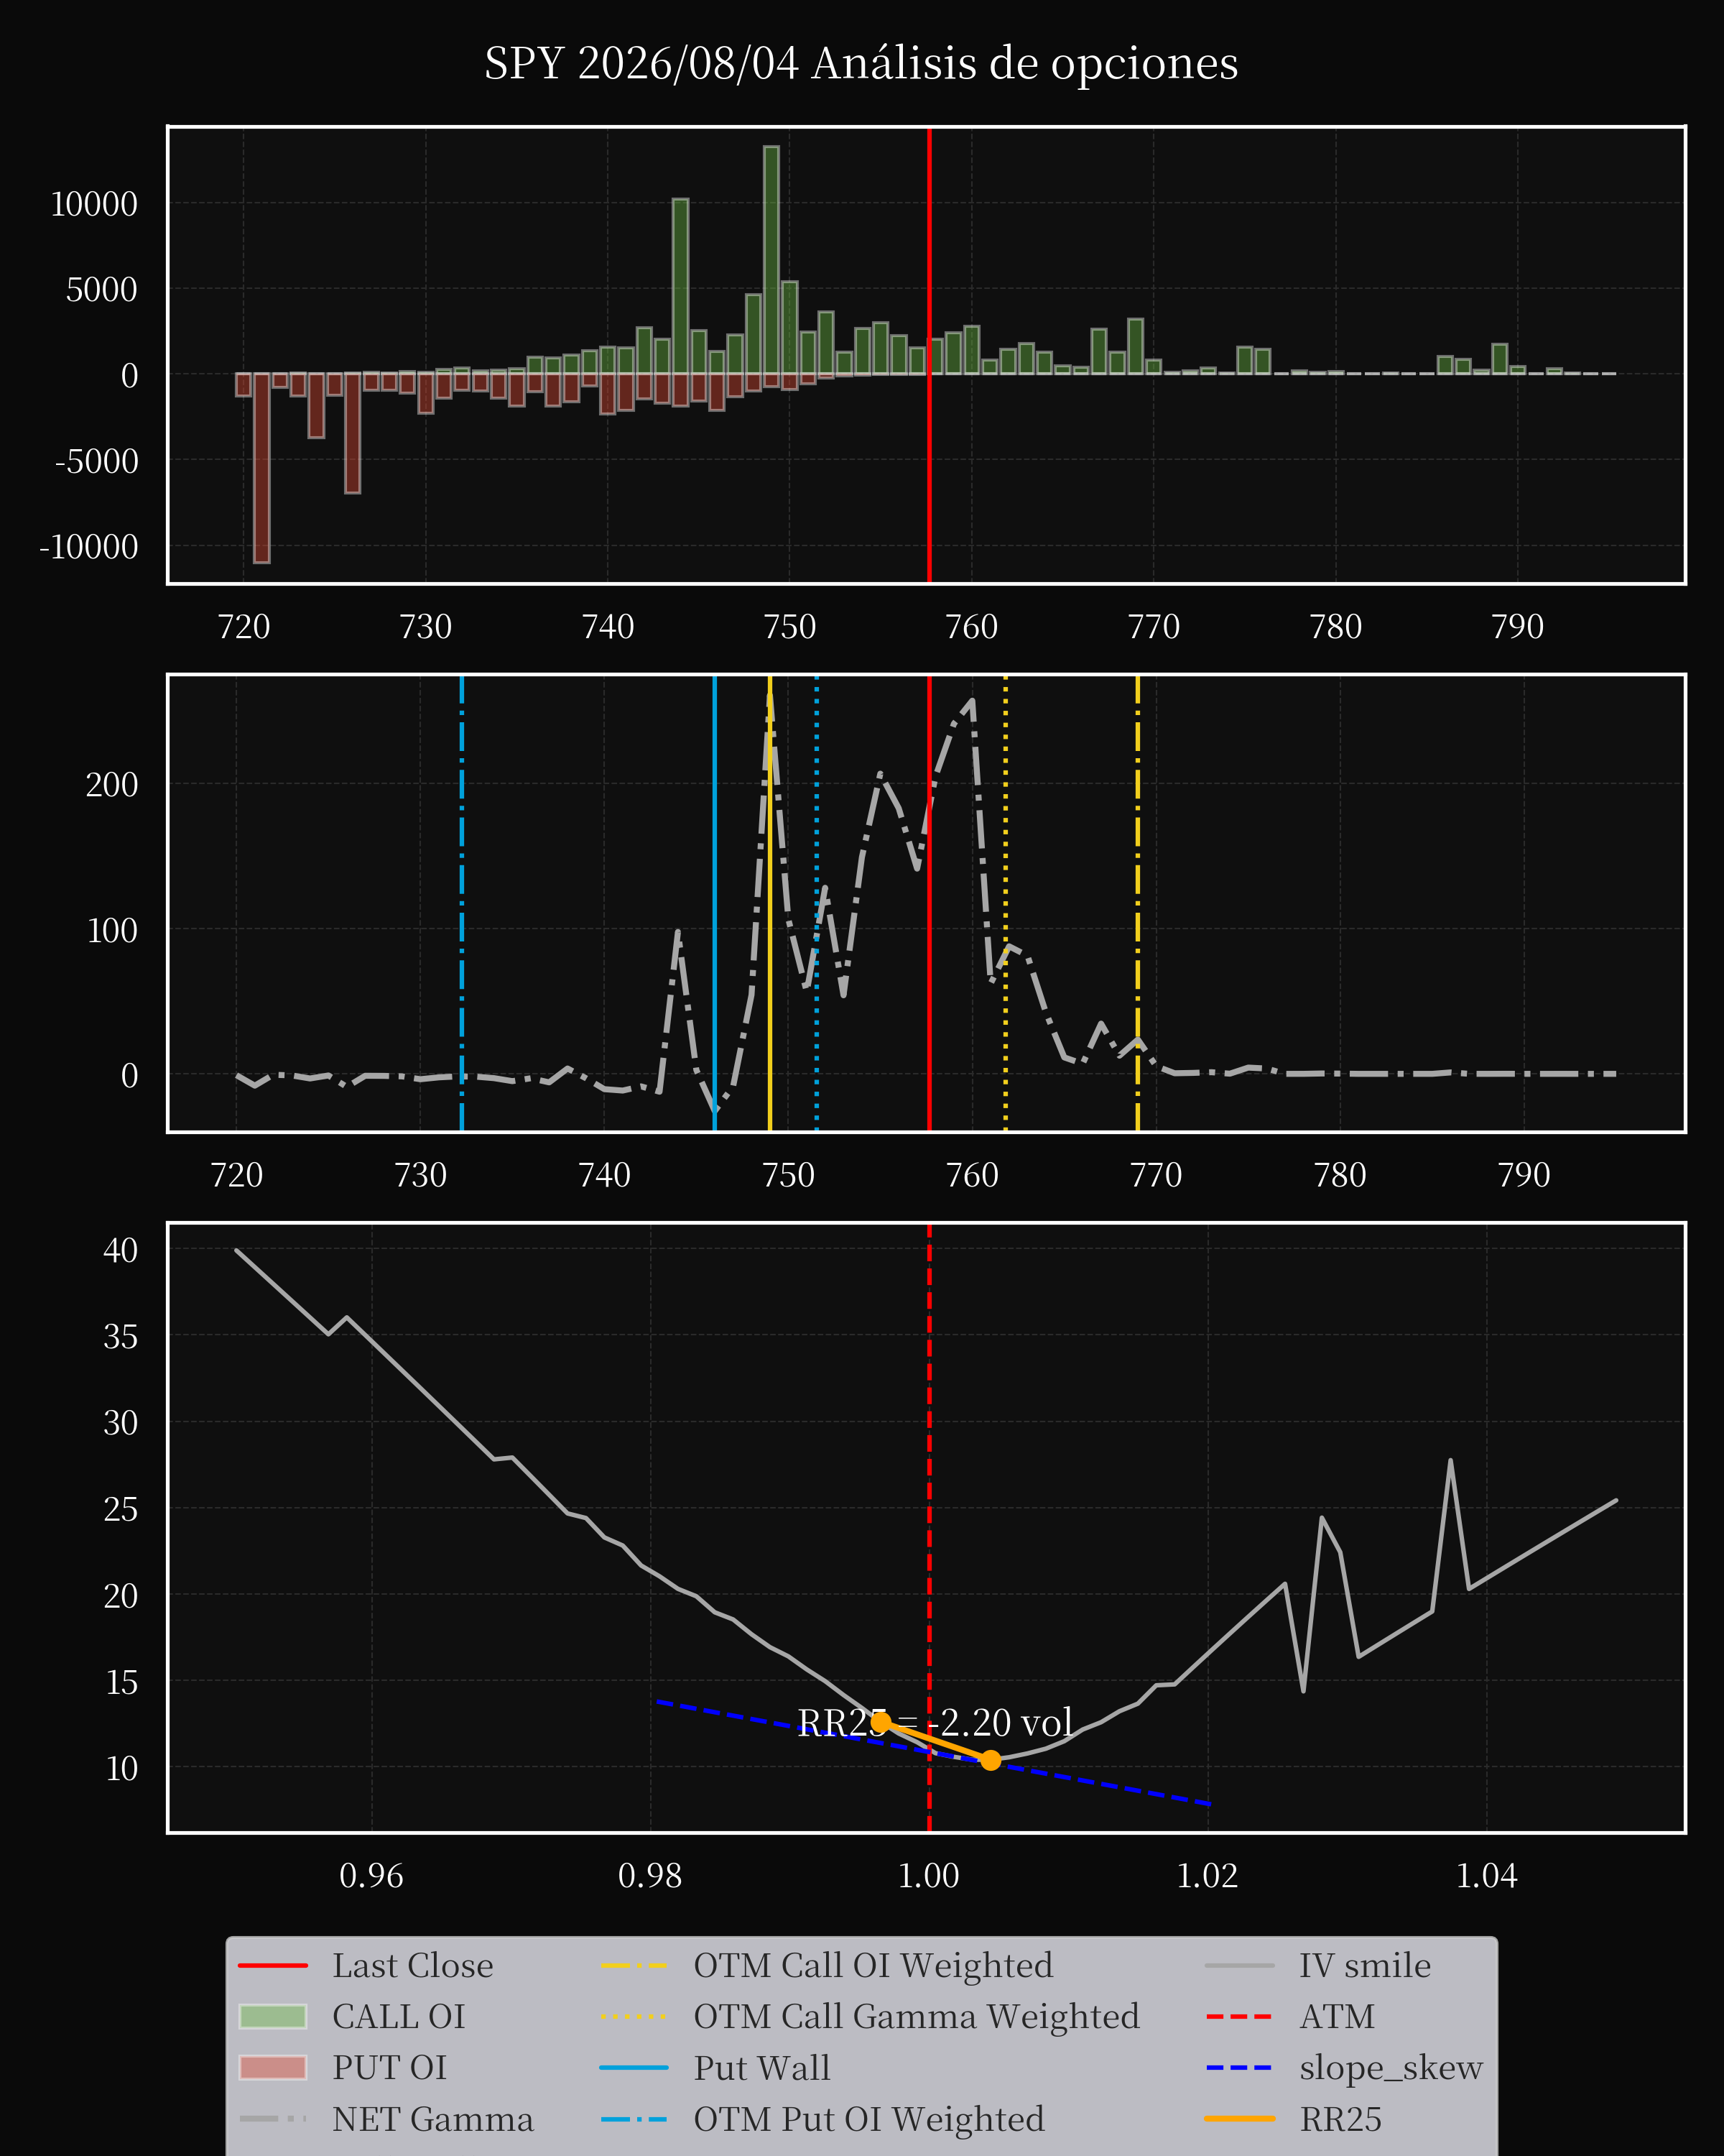Viewport: 1724px width, 2156px height.
Task: Click the 'Last Close' legend label
Action: coord(413,1966)
